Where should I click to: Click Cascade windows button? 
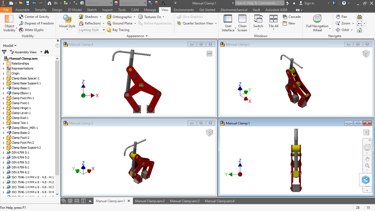click(x=292, y=17)
